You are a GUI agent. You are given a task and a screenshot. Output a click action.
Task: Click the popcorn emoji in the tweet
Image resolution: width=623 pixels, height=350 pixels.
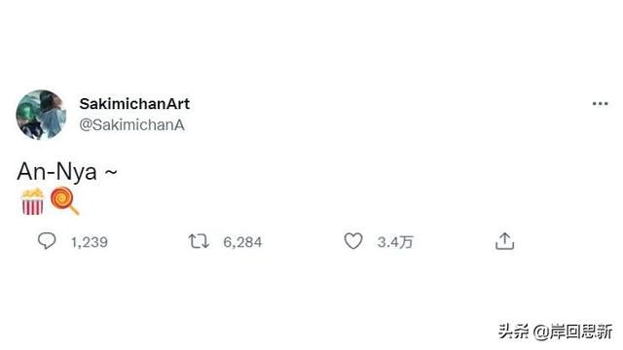pos(32,201)
